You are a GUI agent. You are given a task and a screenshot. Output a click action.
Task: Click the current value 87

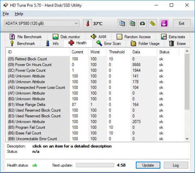pyautogui.click(x=74, y=105)
